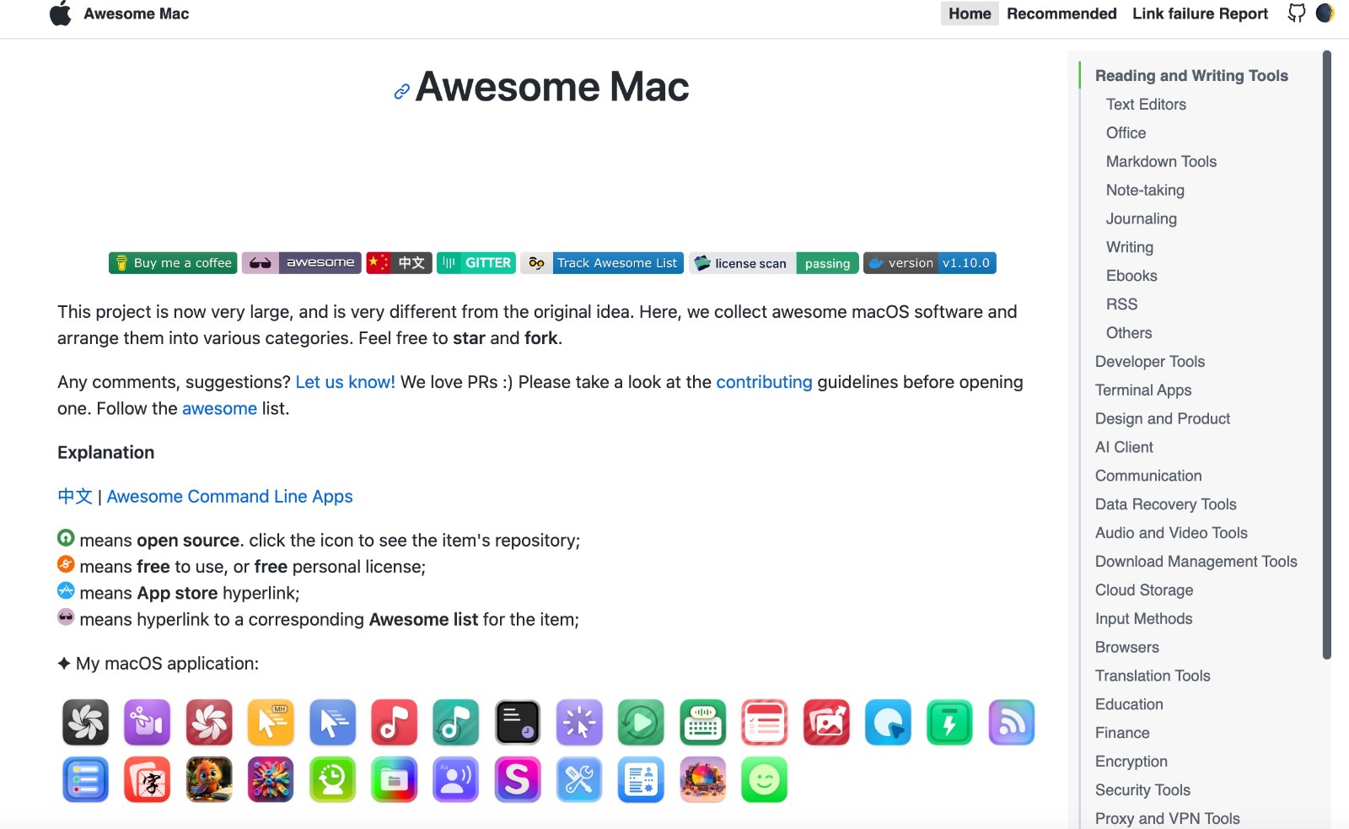Click the Track Awesome List badge

coord(602,263)
